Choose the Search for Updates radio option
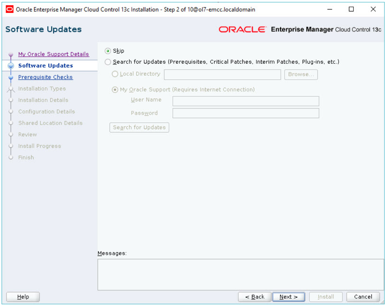387x307 pixels. coord(108,62)
